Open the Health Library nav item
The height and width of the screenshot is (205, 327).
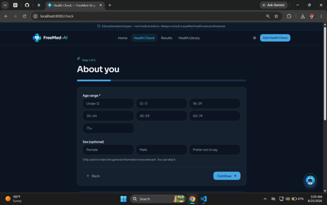pos(189,38)
